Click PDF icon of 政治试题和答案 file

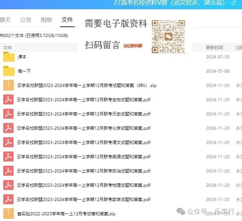pos(9,171)
